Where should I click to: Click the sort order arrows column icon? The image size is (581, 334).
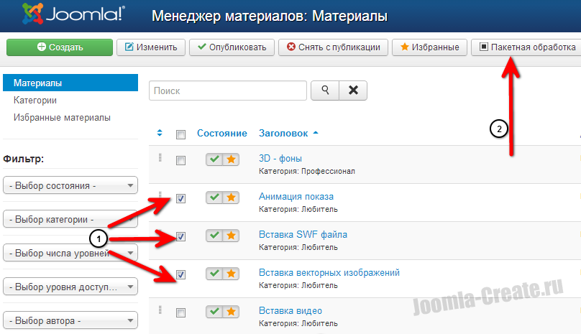click(x=160, y=133)
